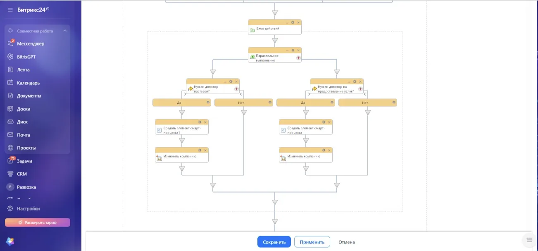Minimize the Блок действий block
The width and height of the screenshot is (538, 251).
tap(287, 22)
